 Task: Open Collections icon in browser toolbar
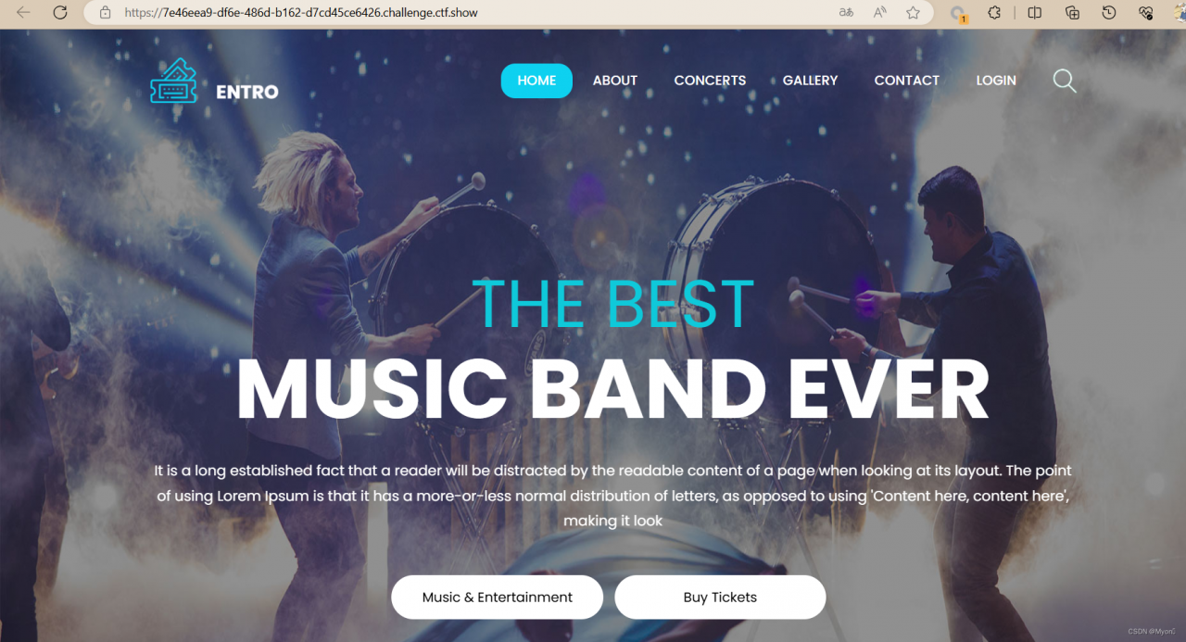[x=1072, y=13]
